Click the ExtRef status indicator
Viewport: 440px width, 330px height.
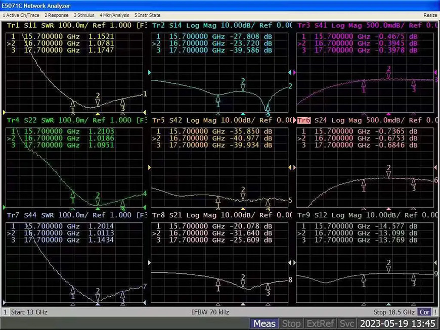click(321, 323)
